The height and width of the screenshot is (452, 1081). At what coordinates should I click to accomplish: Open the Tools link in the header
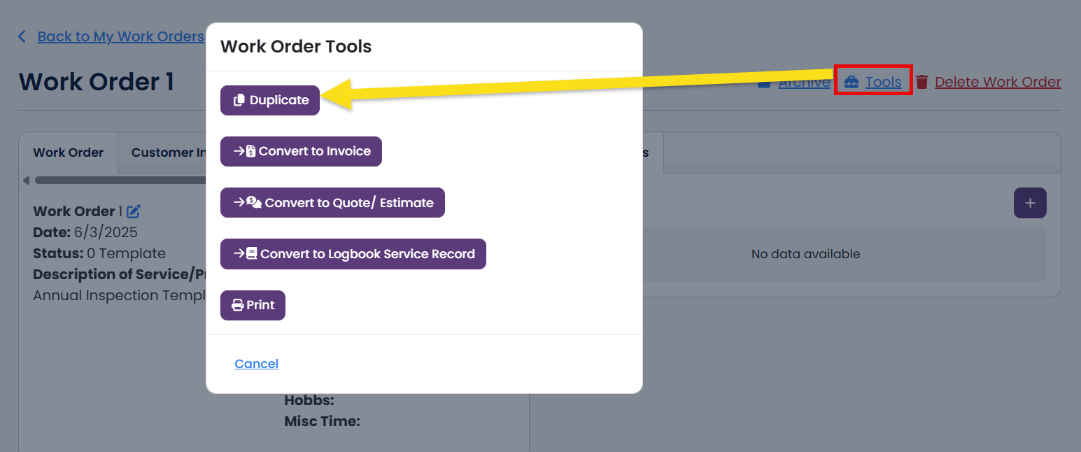pyautogui.click(x=883, y=82)
